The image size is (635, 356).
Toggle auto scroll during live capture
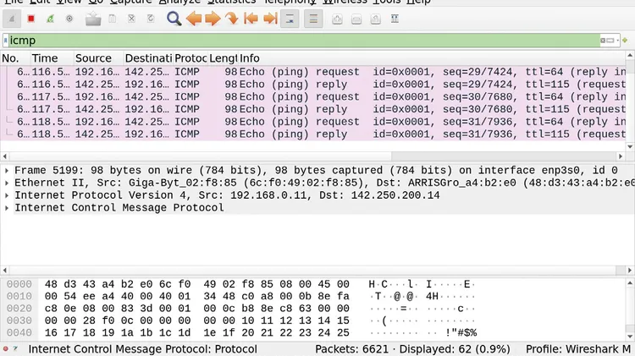click(x=290, y=19)
